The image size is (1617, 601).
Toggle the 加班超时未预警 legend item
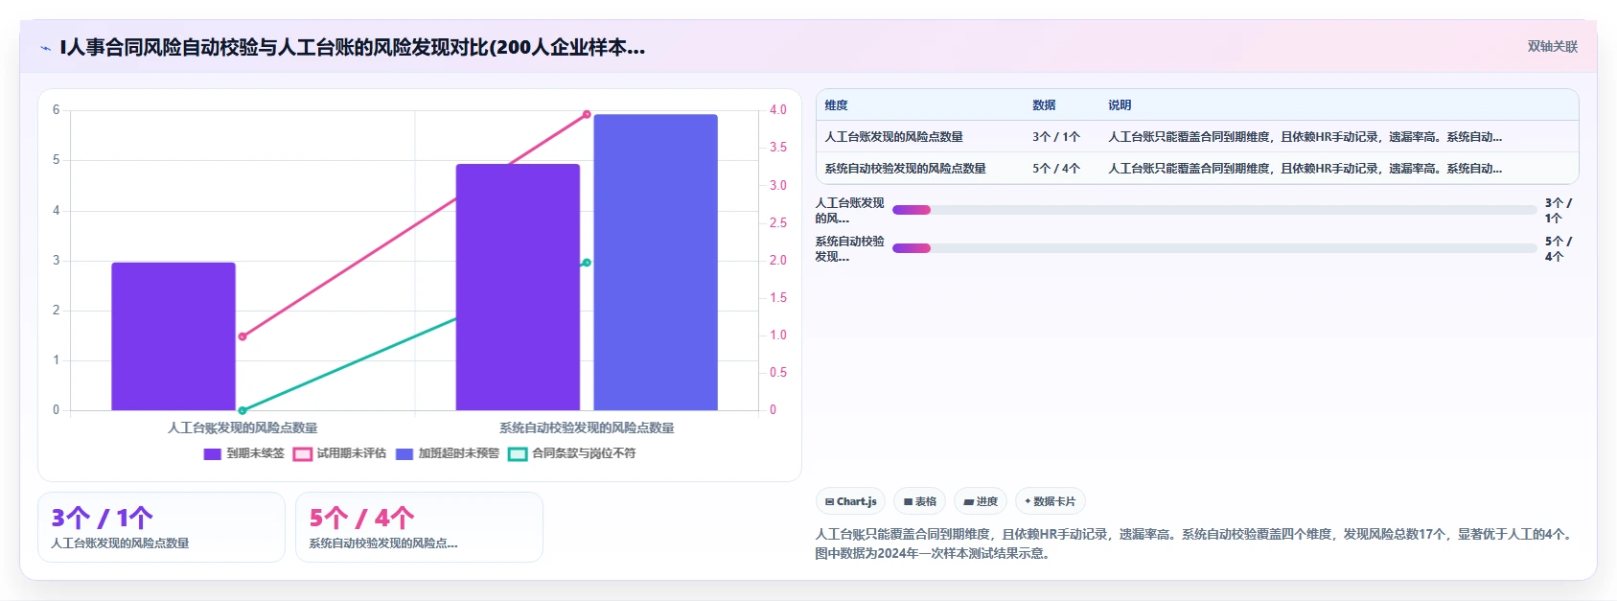tap(448, 453)
